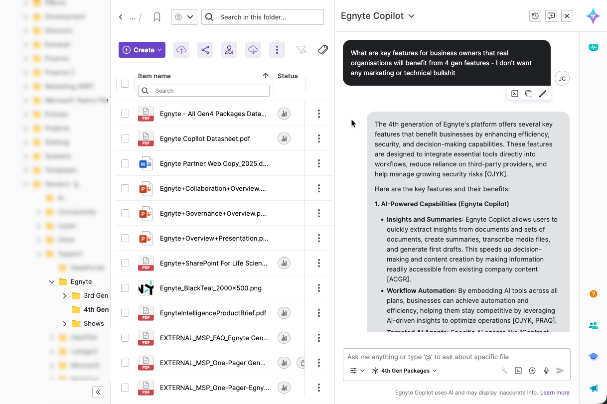Open the chat settings sliders dropdown

coord(357,371)
